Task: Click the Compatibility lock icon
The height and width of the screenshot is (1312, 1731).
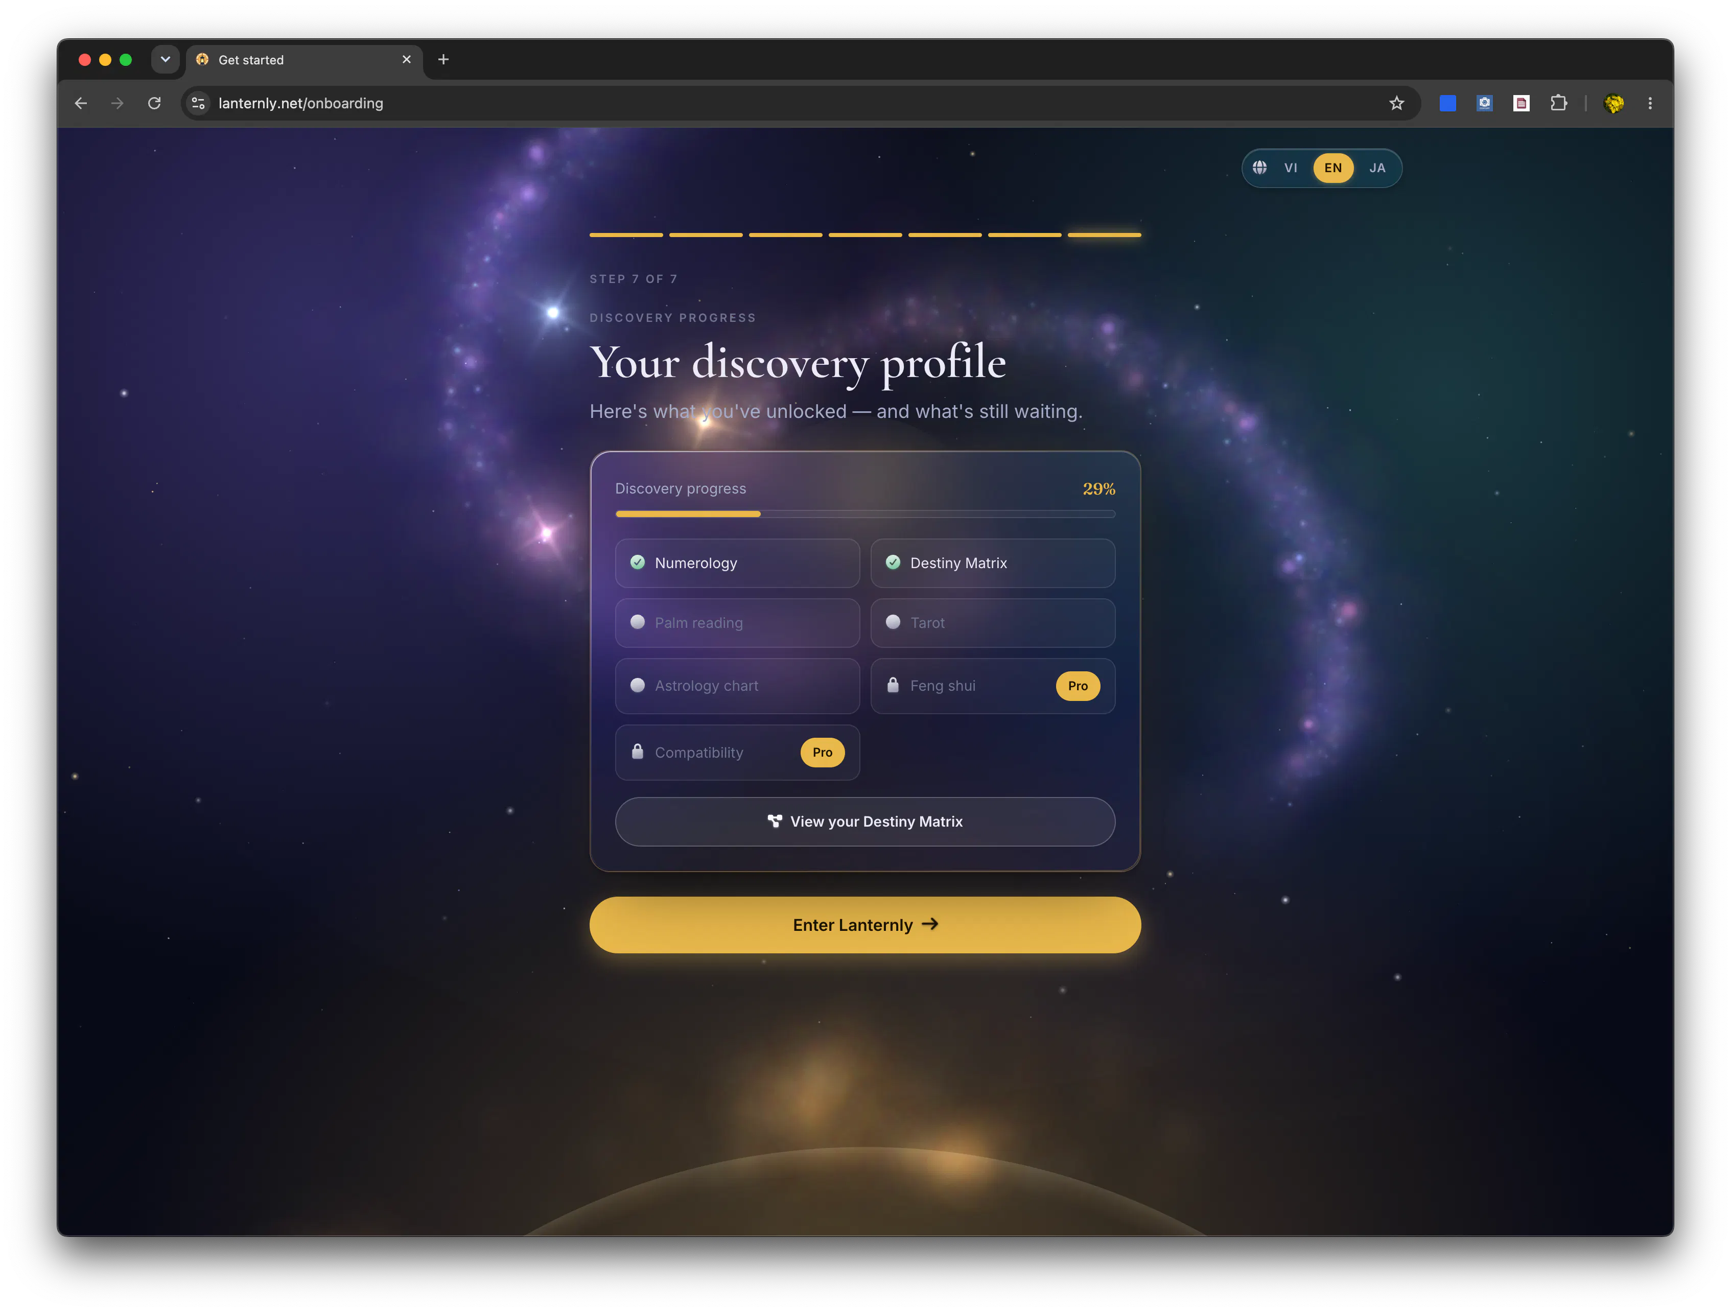Action: click(637, 751)
